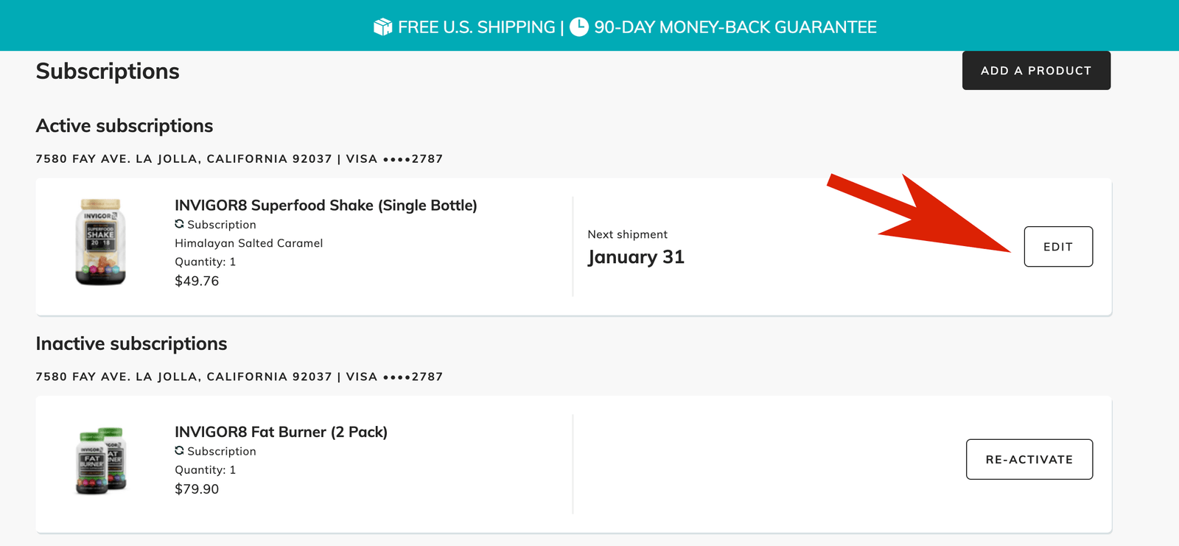Viewport: 1179px width, 546px height.
Task: Edit the Superfood Shake subscription
Action: coord(1058,247)
